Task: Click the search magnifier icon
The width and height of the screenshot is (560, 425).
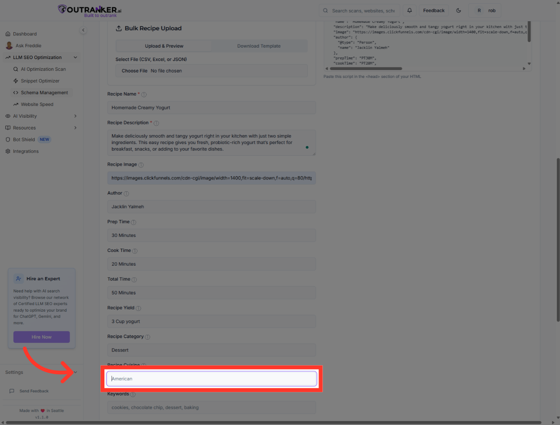Action: [326, 11]
